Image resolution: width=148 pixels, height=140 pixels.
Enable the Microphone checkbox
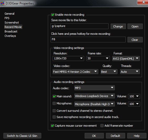click(54, 103)
